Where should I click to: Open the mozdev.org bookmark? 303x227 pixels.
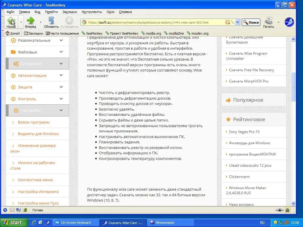click(x=198, y=33)
